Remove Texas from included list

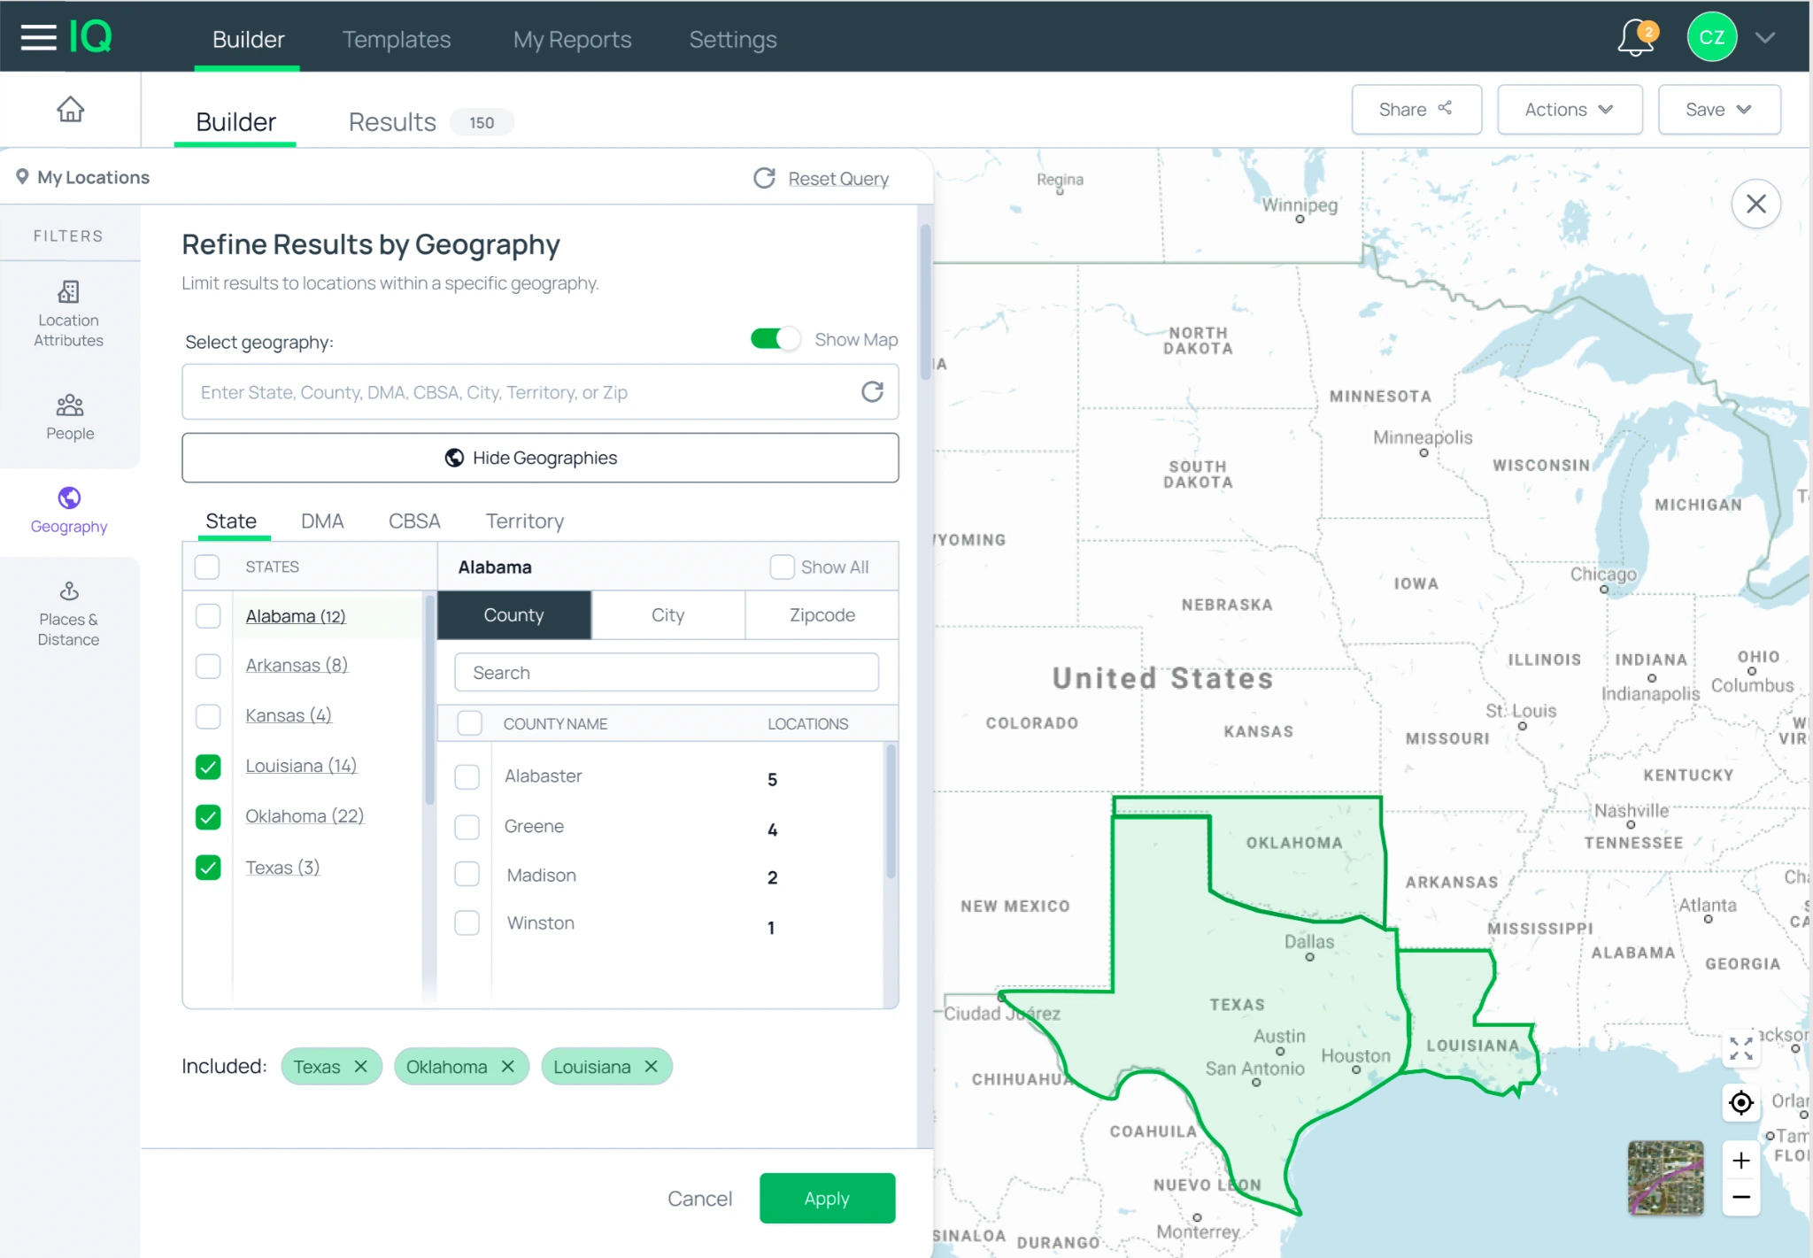[360, 1067]
